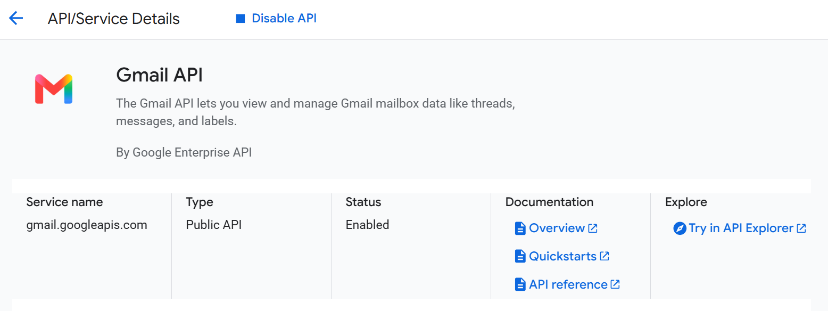Viewport: 828px width, 311px height.
Task: Click the Status column label
Action: (x=363, y=202)
